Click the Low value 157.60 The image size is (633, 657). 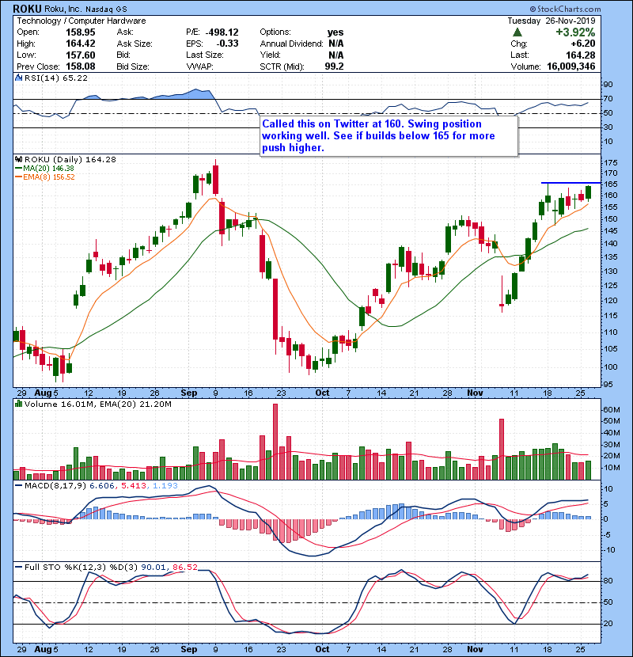[81, 55]
